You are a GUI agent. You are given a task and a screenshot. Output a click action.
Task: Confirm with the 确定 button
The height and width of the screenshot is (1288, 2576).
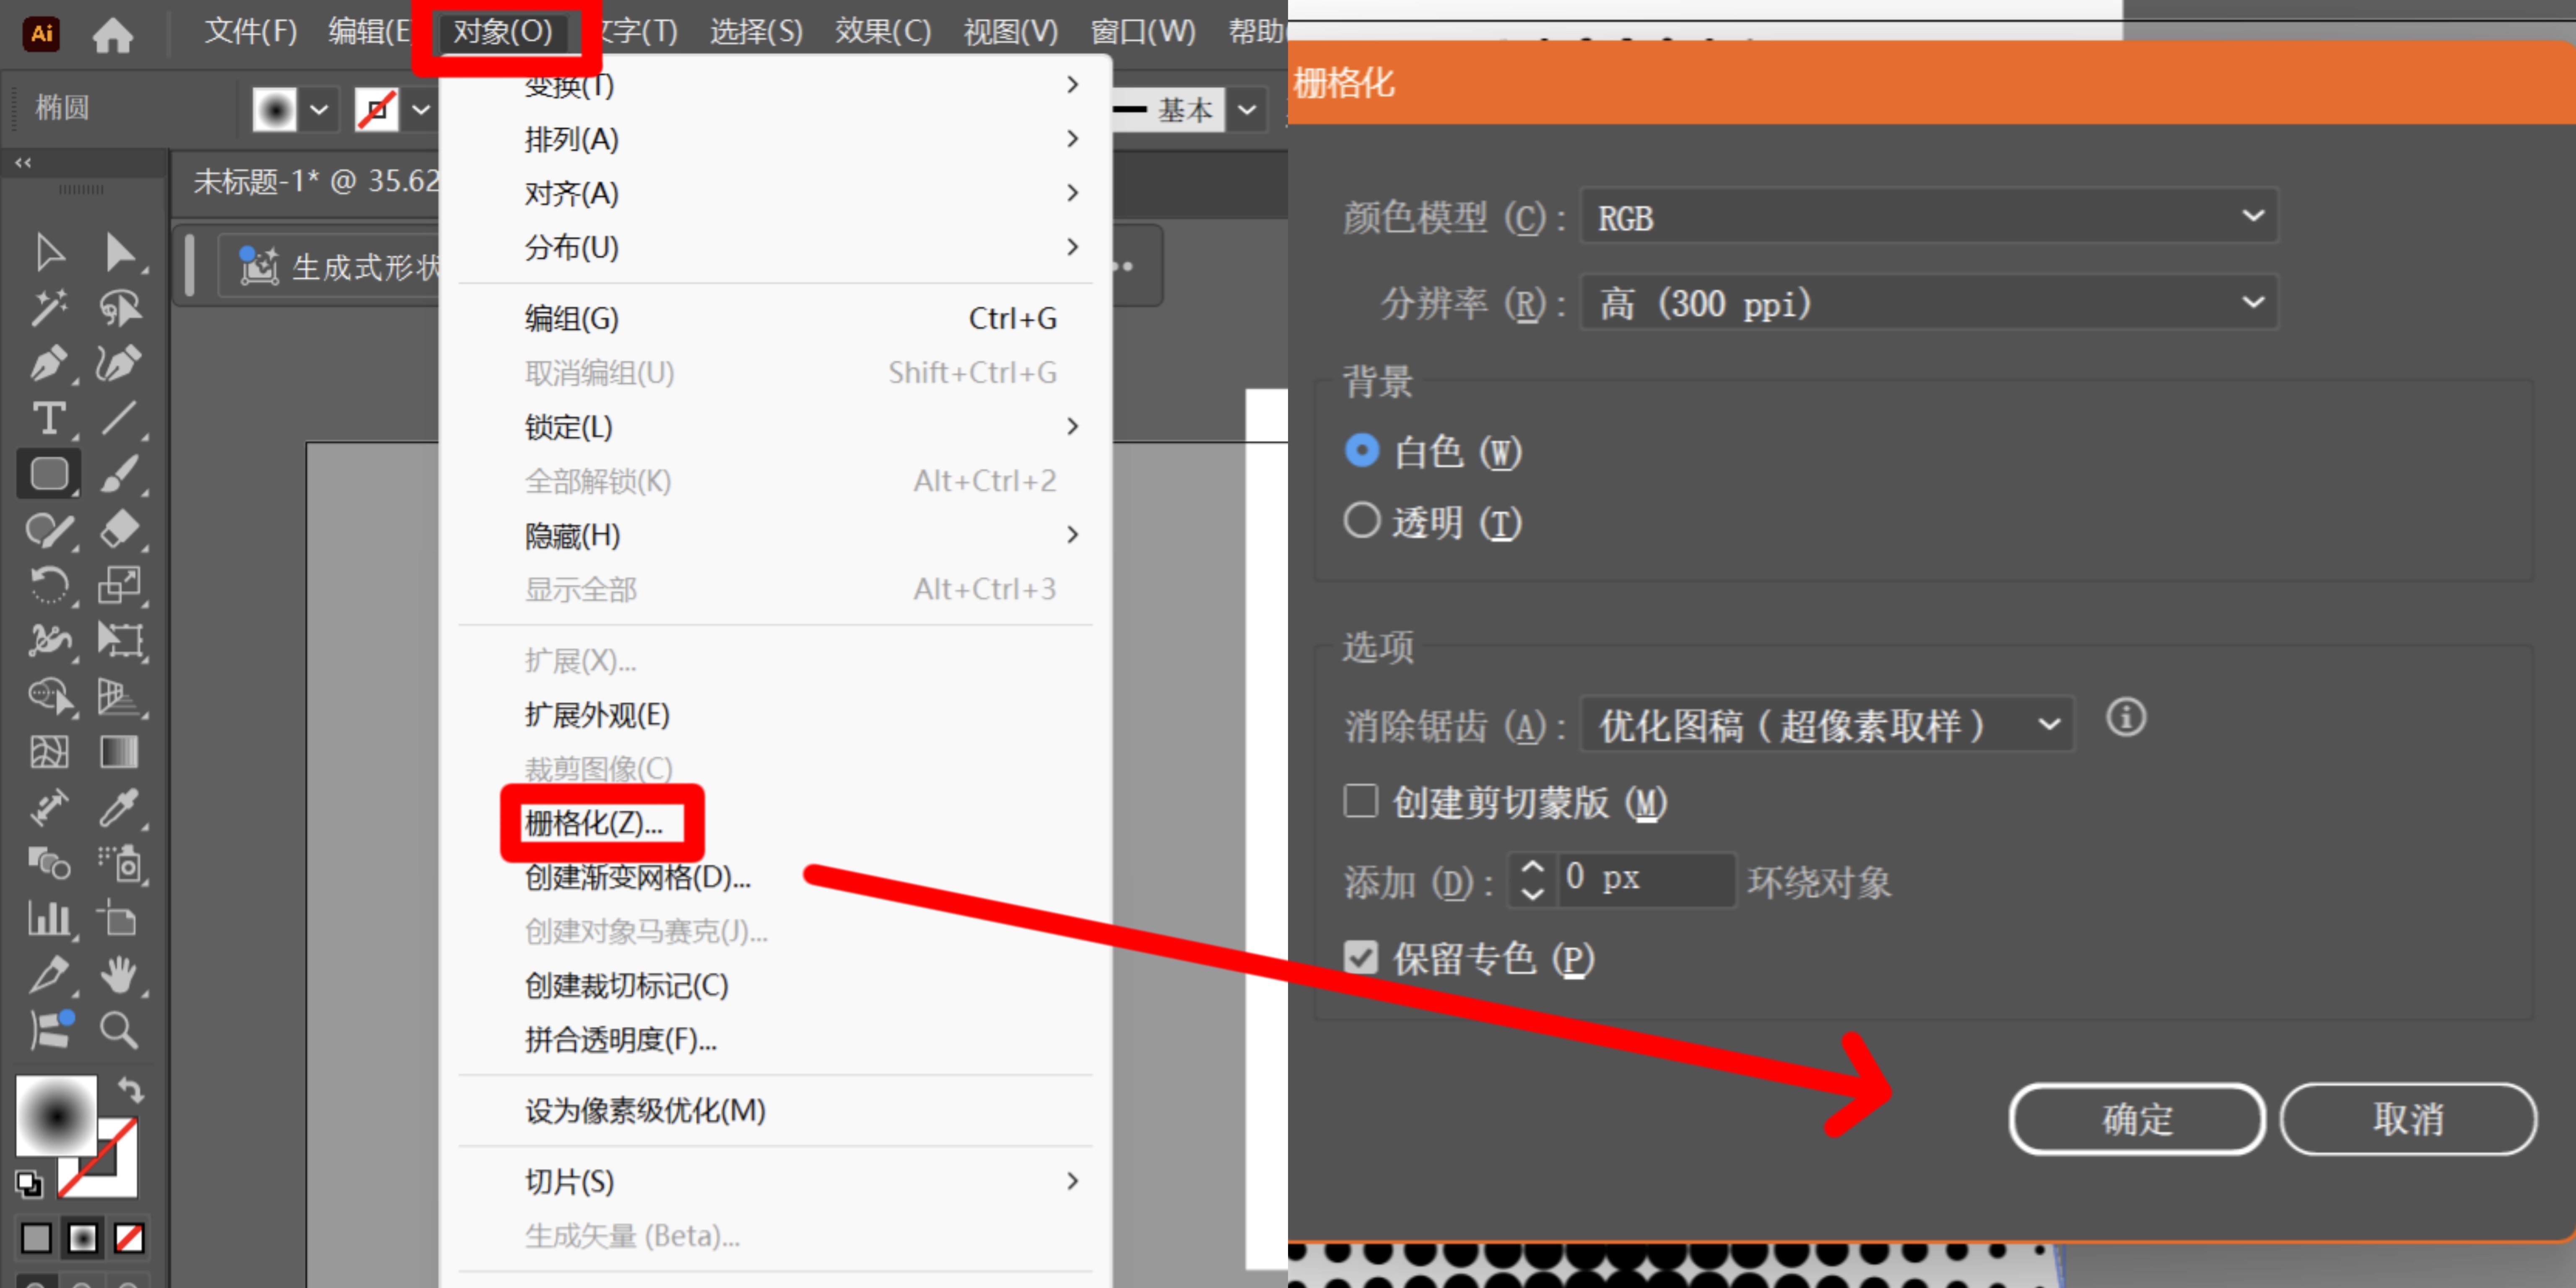(2137, 1118)
